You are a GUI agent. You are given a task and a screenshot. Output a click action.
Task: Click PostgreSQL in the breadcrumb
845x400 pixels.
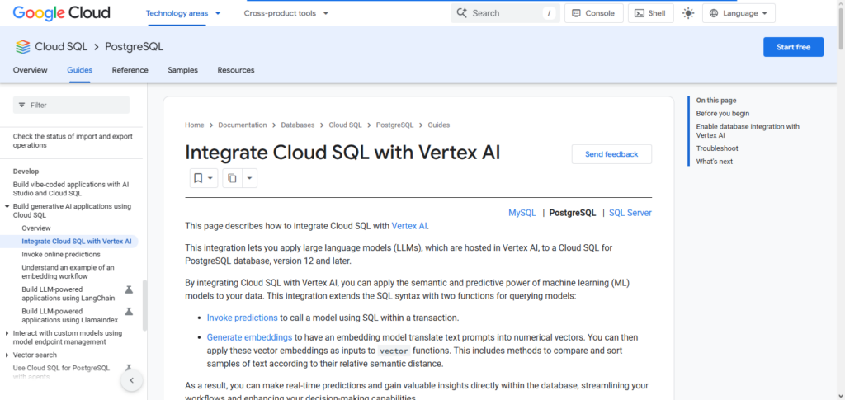pos(395,125)
